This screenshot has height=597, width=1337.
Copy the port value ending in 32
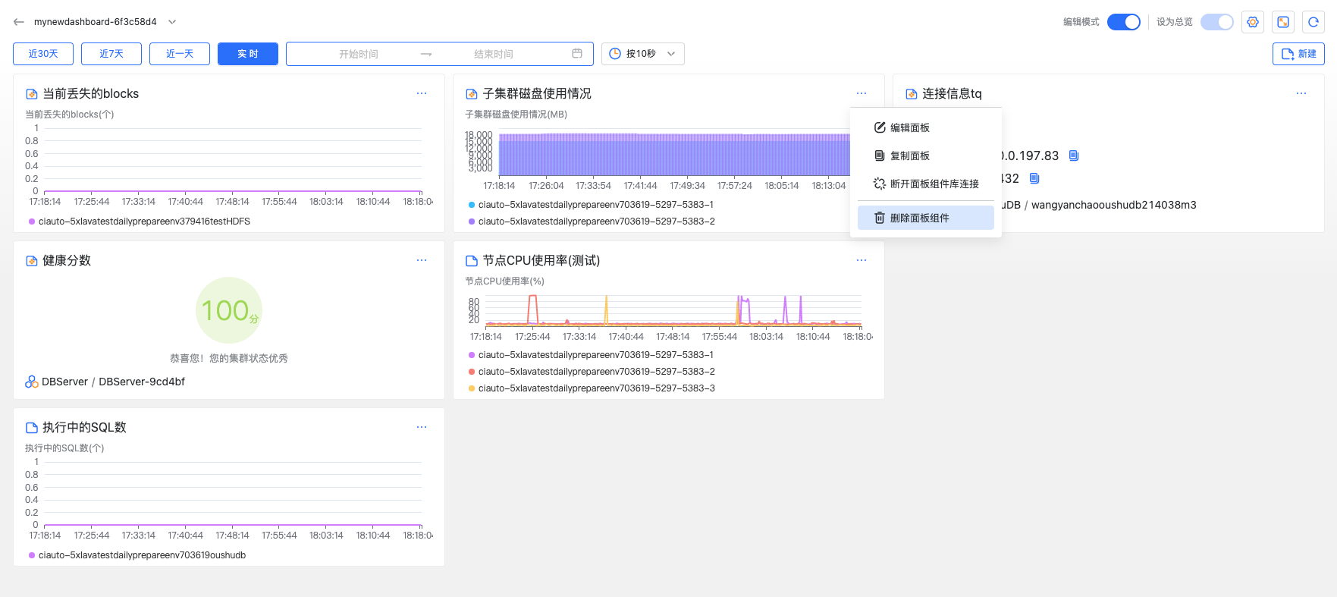pos(1034,178)
